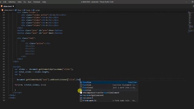Click snippet icon beside functional suggestion

point(81,88)
